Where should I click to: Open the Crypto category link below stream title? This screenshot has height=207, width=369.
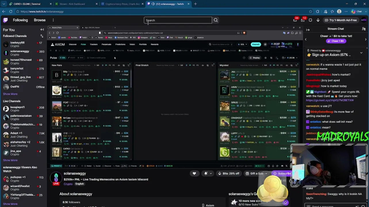(x=68, y=184)
